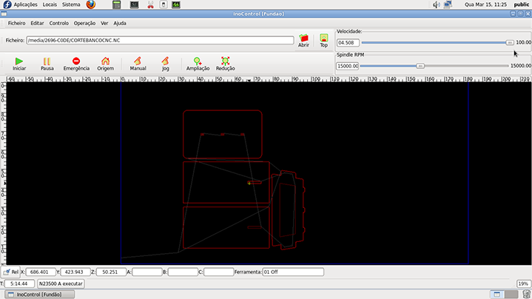The image size is (532, 299).
Task: Switch to first workspace in pager
Action: (497, 295)
